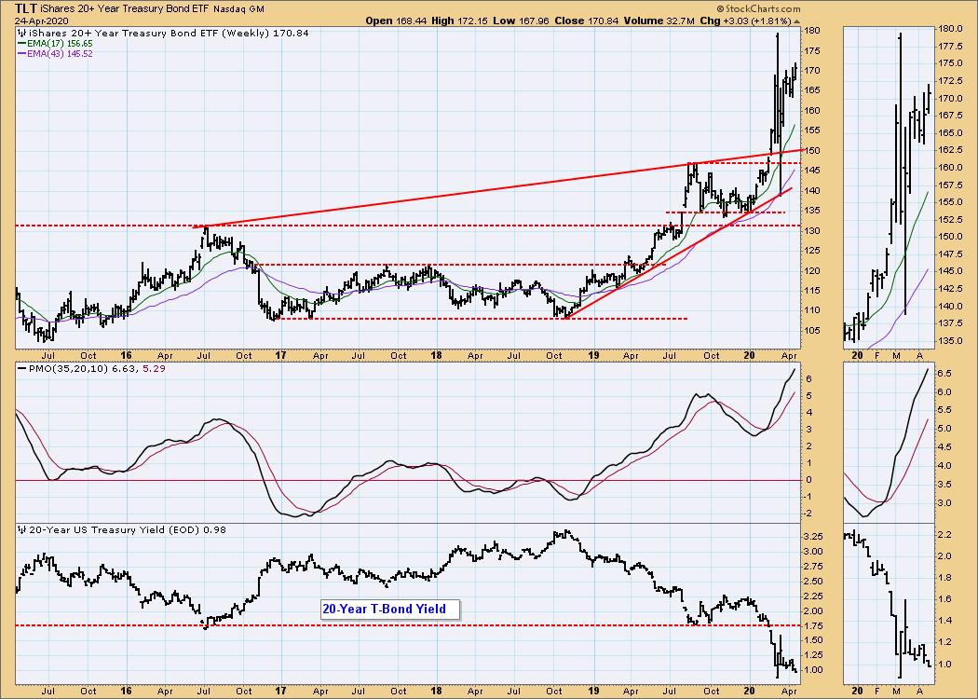Click the signal value 5.29 in the PMO legend

(x=154, y=369)
